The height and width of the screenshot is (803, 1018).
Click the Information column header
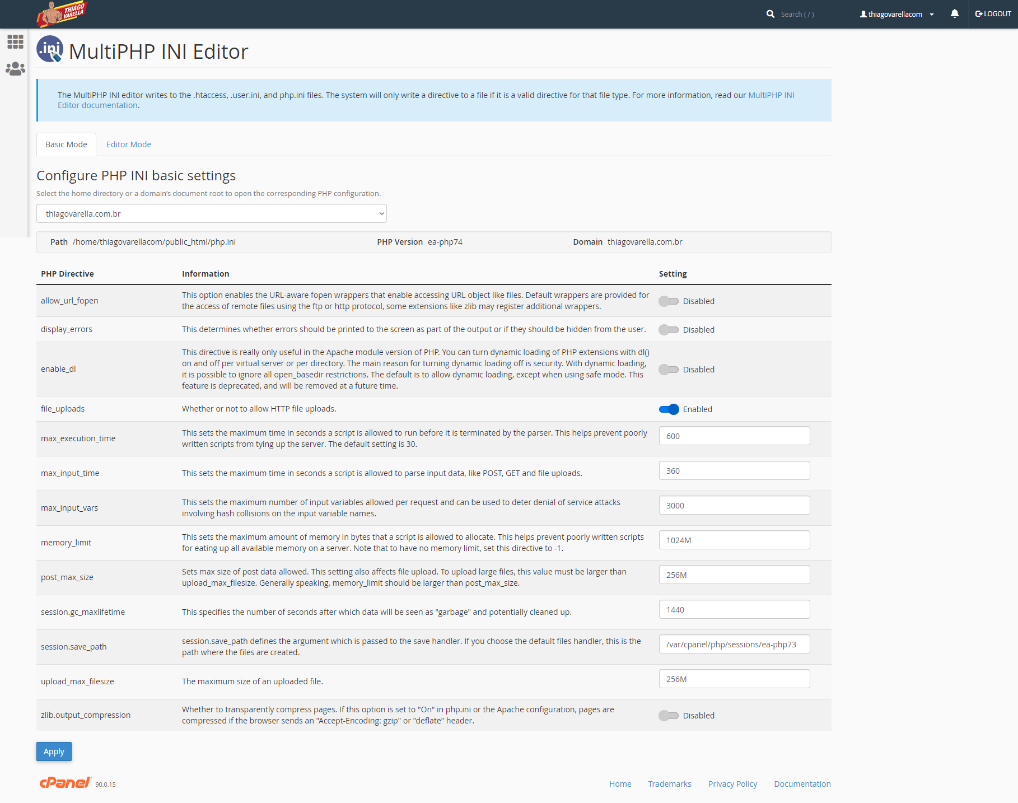tap(206, 274)
